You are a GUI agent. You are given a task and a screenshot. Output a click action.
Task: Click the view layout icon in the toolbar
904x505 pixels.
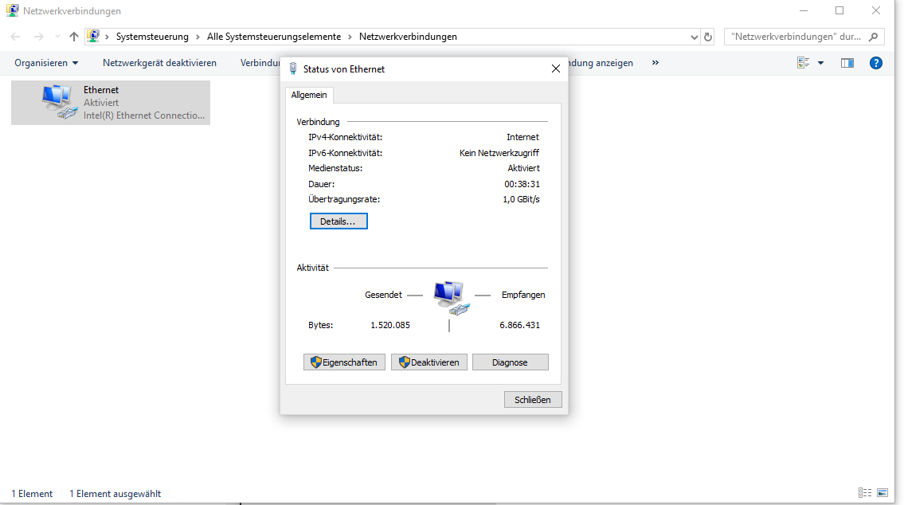[x=803, y=63]
